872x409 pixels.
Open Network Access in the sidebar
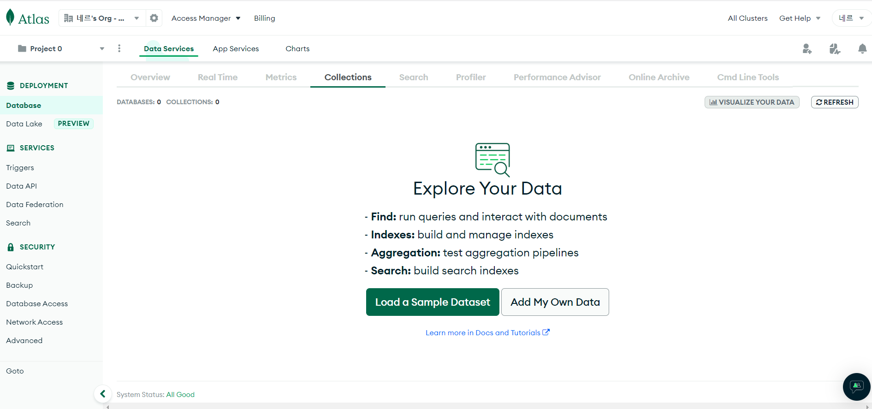point(34,322)
